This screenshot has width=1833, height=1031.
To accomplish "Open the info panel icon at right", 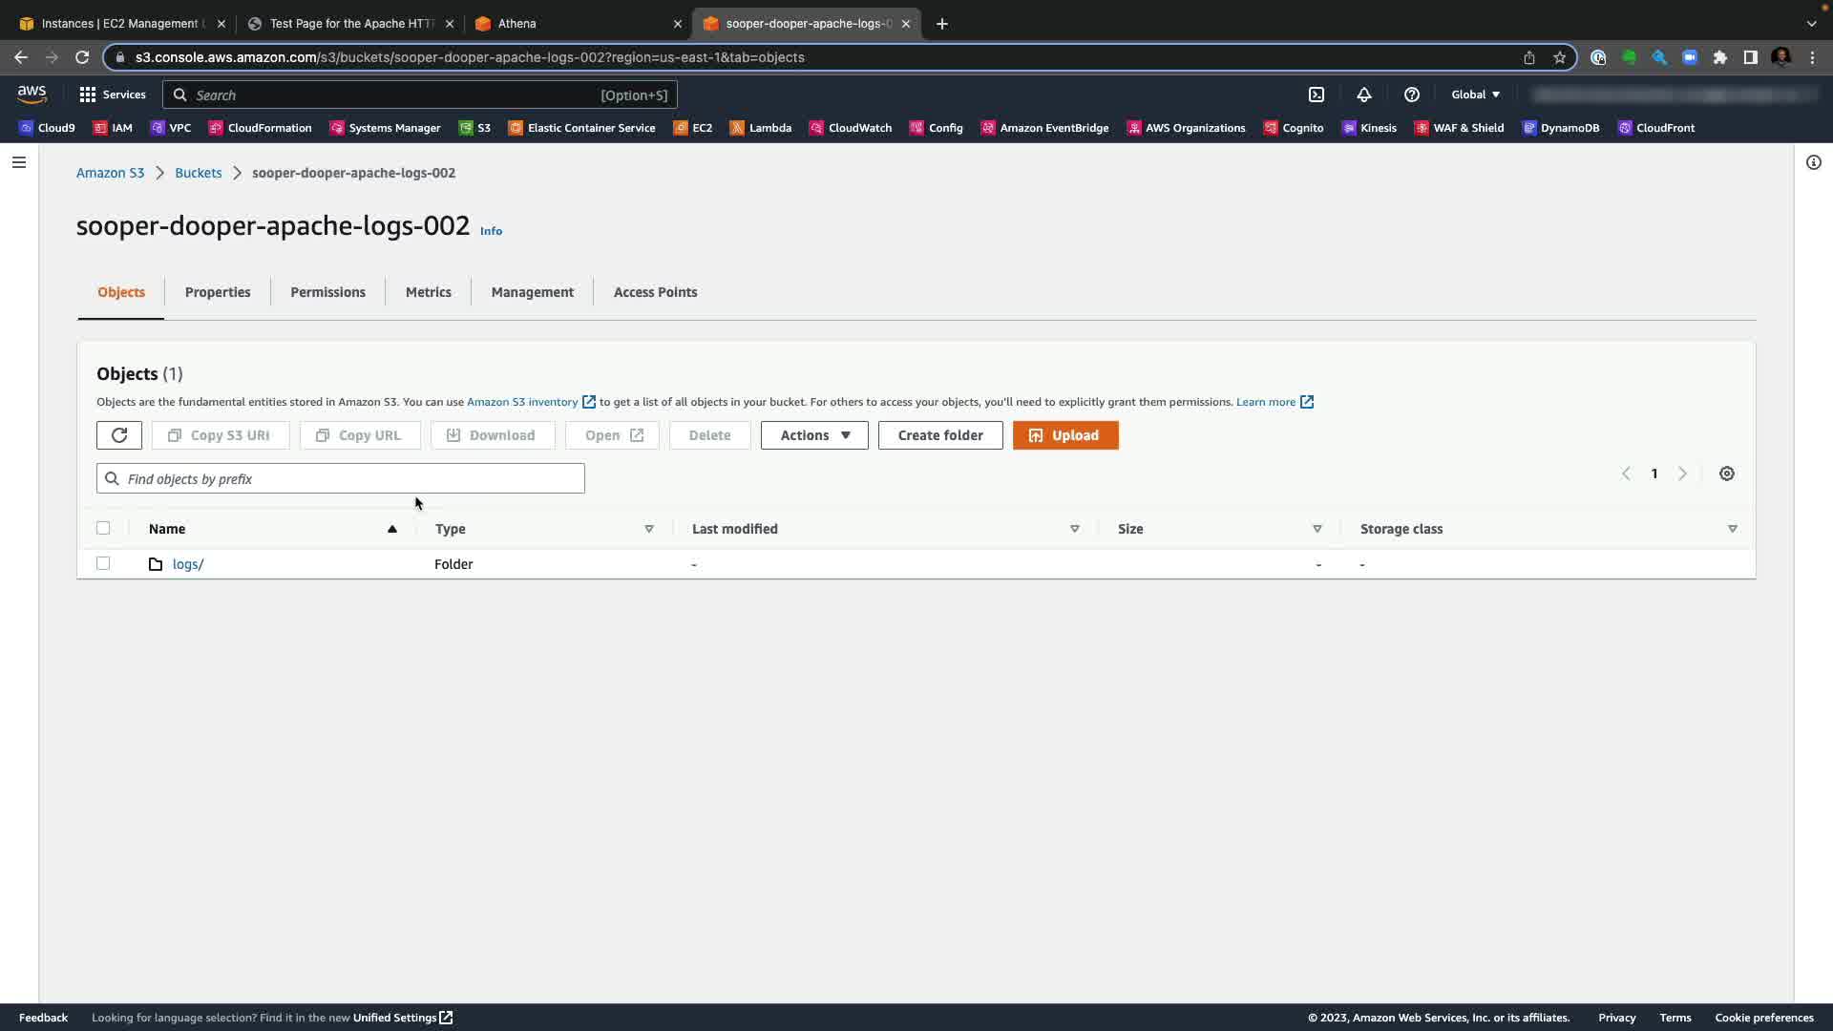I will pos(1813,162).
